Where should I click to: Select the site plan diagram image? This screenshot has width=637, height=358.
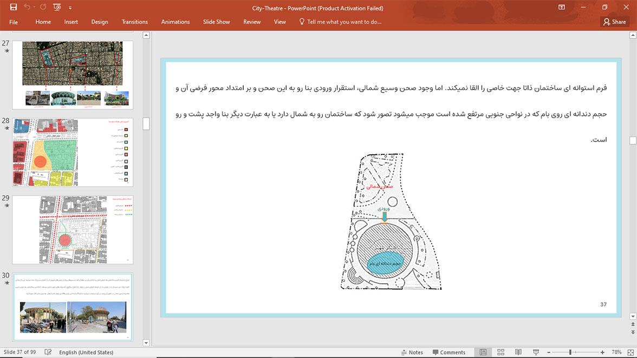[391, 222]
